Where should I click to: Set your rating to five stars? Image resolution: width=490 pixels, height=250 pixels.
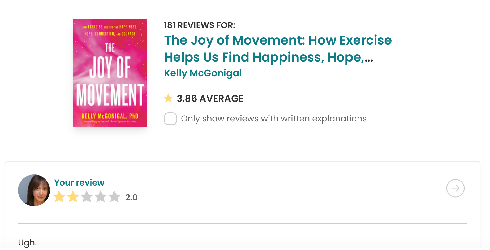(114, 197)
